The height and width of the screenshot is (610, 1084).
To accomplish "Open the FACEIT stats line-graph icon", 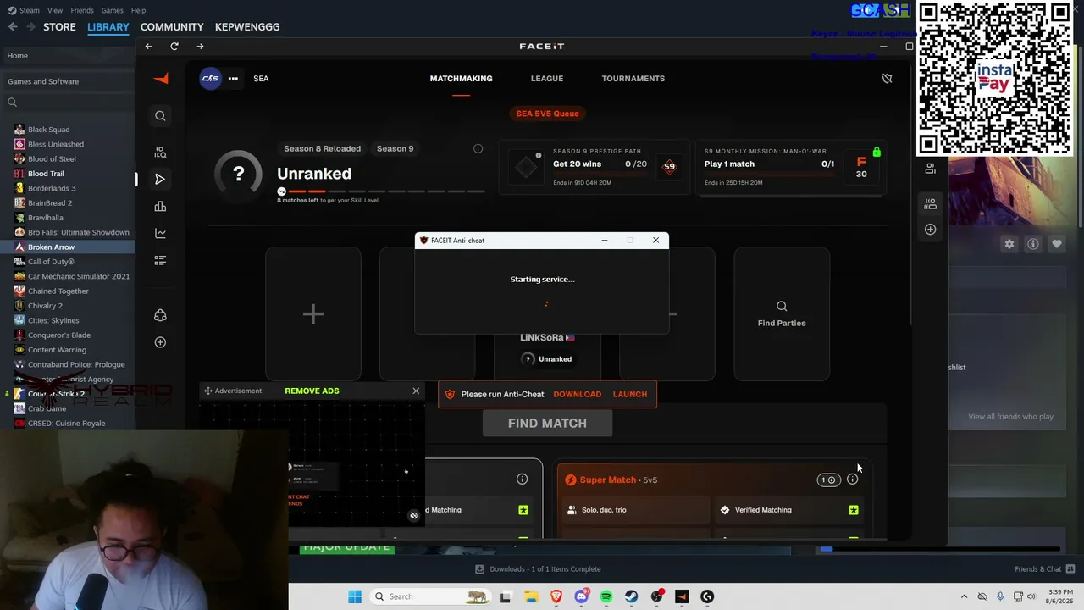I will point(160,233).
